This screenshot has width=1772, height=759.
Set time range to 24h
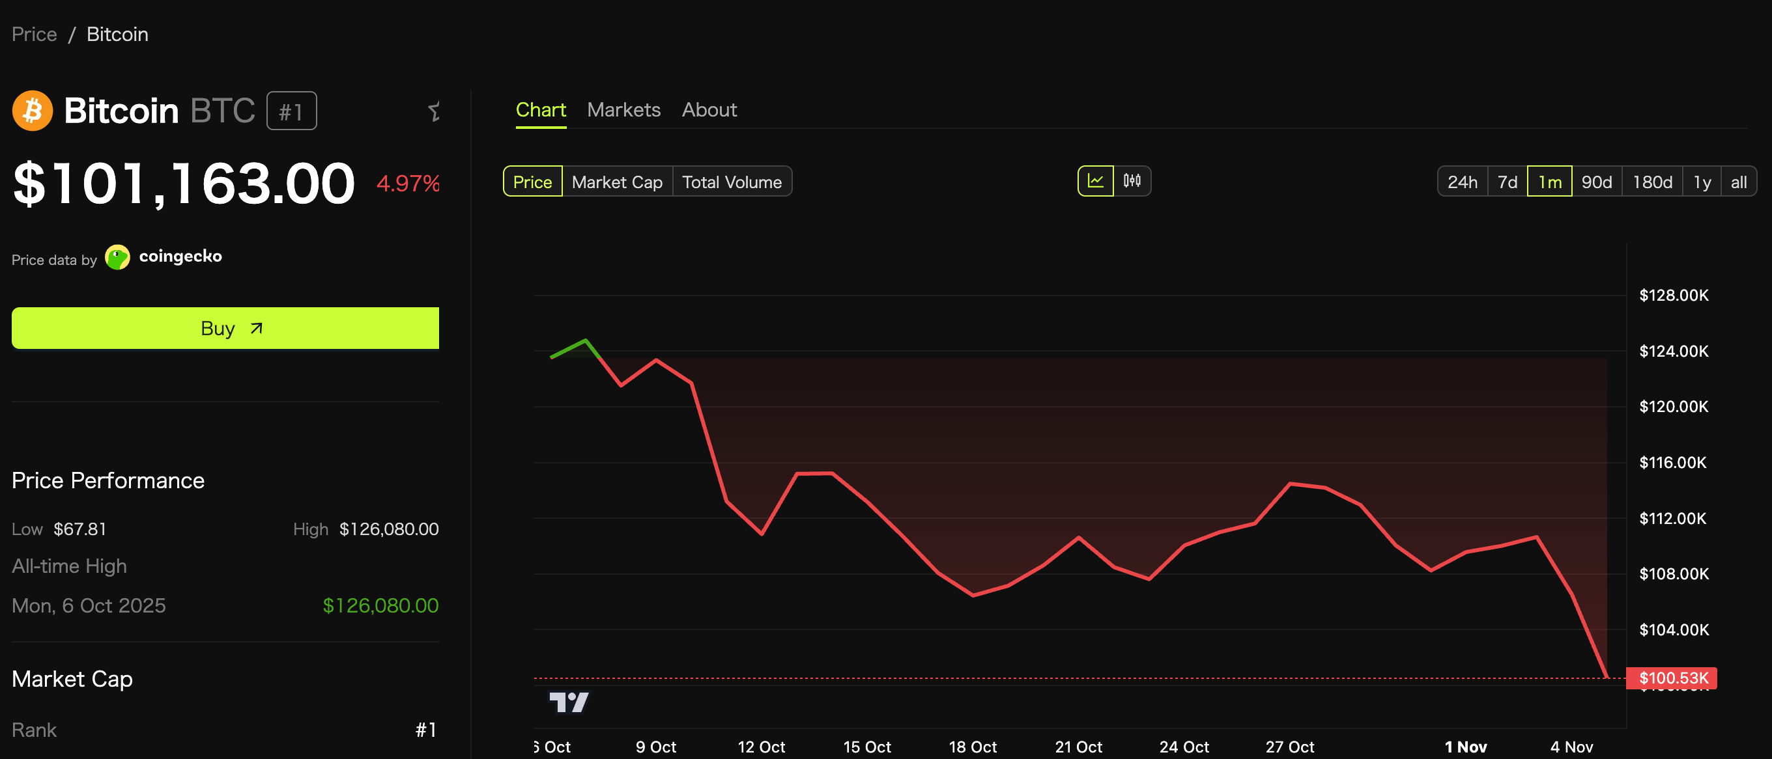pyautogui.click(x=1462, y=182)
